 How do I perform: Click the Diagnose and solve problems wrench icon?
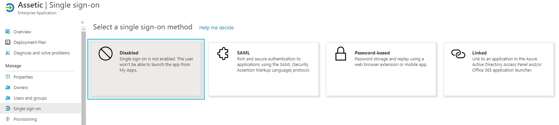point(8,53)
